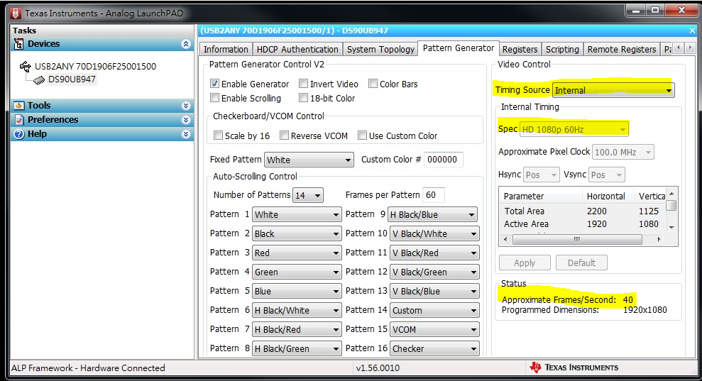Expand the Help section chevron
This screenshot has width=702, height=381.
[186, 134]
